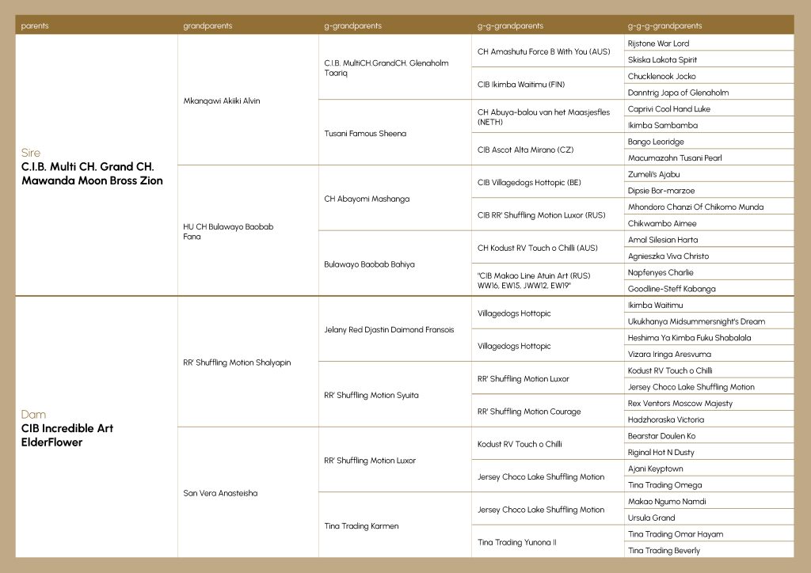Select 'Amal Silesian Harta'
This screenshot has width=811, height=573.
click(x=663, y=240)
